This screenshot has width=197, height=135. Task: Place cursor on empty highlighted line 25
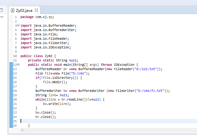(x=109, y=121)
